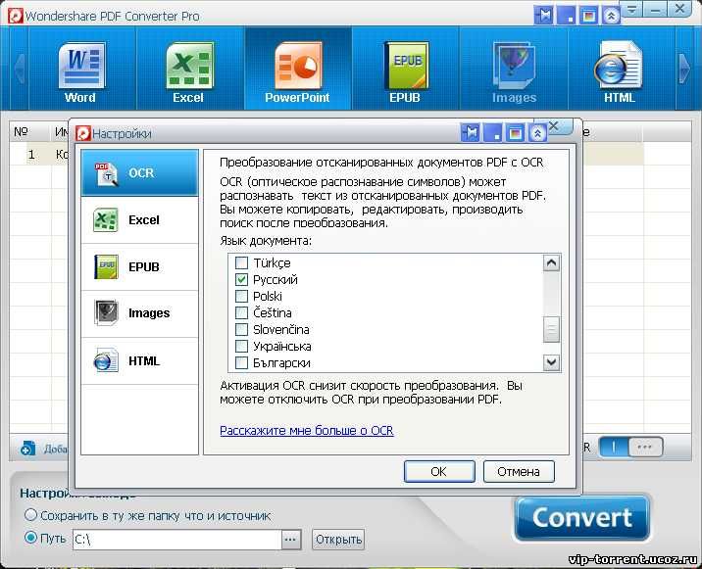
Task: Close the Настройки dialog
Action: [x=554, y=125]
